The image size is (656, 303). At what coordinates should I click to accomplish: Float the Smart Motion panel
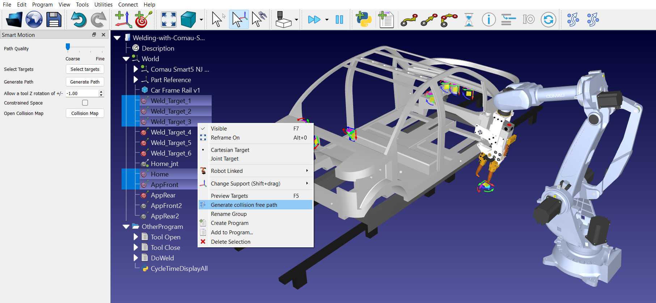(94, 35)
